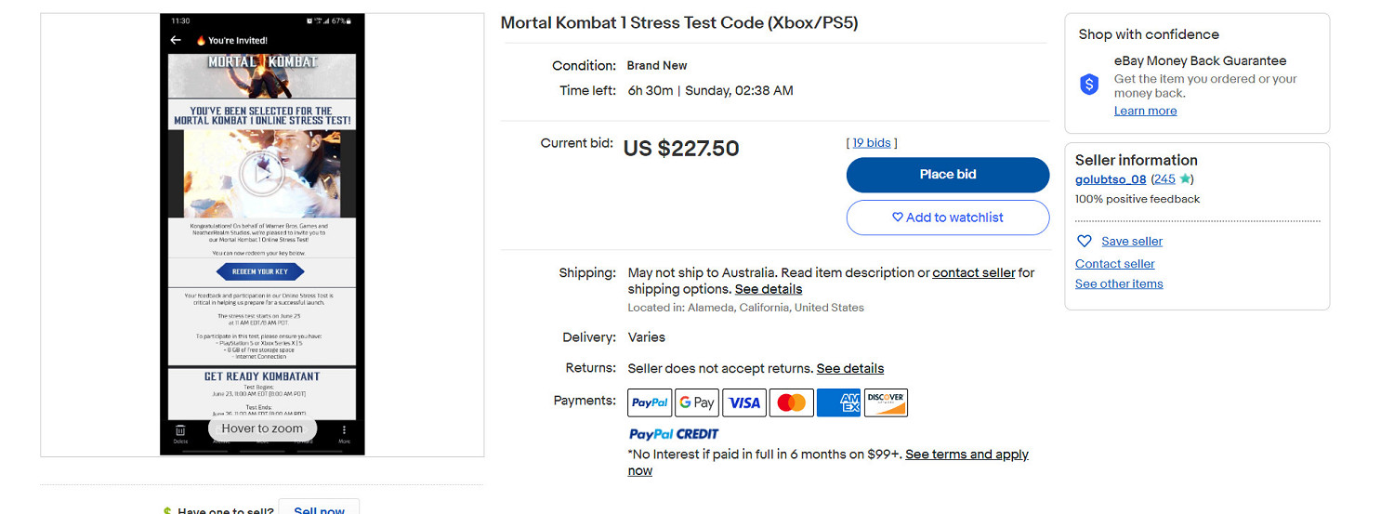Click the heart icon beside Save seller
This screenshot has width=1394, height=514.
coord(1085,241)
